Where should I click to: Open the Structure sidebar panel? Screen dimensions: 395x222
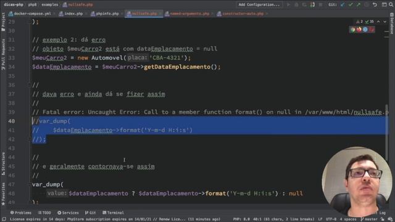click(x=3, y=163)
